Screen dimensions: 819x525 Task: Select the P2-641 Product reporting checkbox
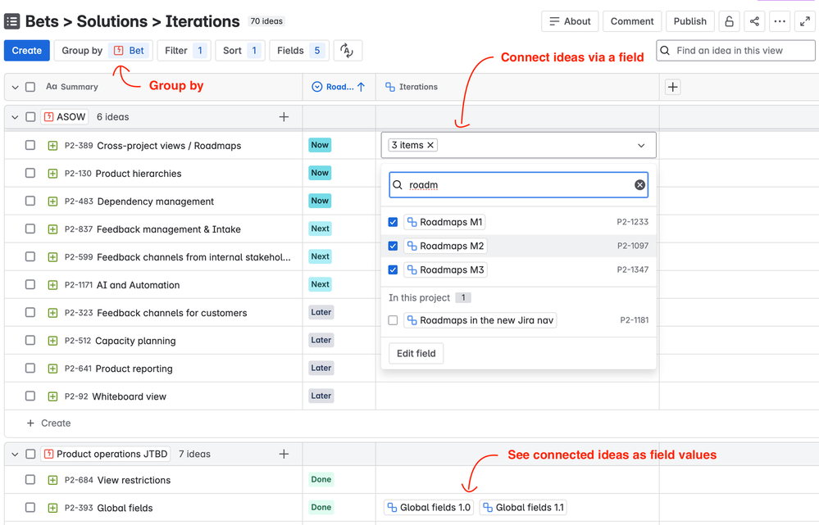pos(30,368)
